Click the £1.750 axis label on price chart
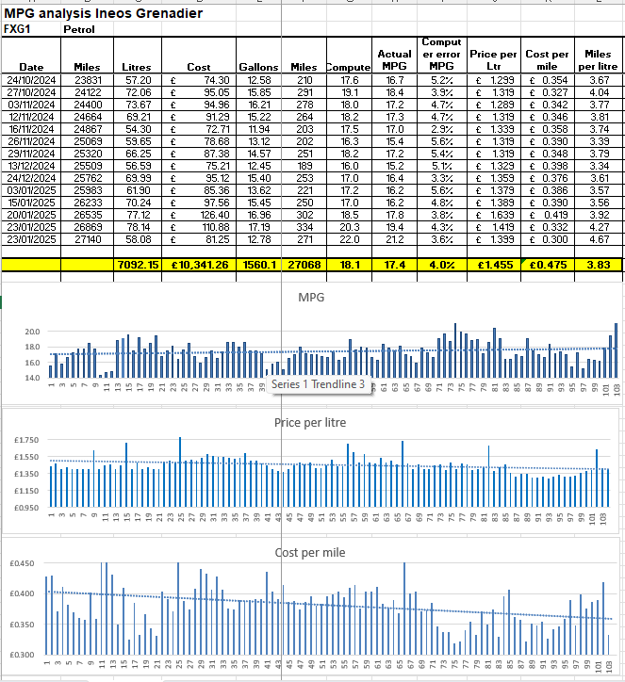Viewport: 625px width, 682px height. [x=26, y=440]
